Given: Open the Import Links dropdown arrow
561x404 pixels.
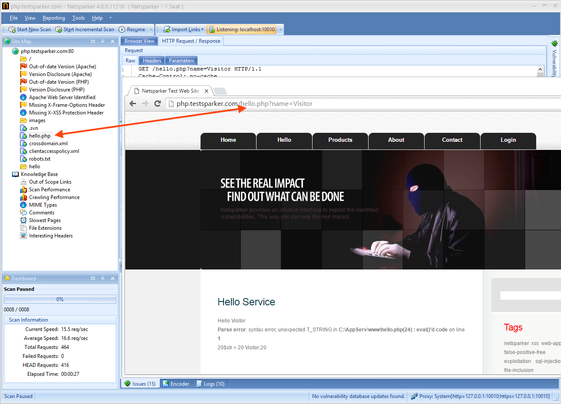Looking at the screenshot, I should pyautogui.click(x=203, y=29).
